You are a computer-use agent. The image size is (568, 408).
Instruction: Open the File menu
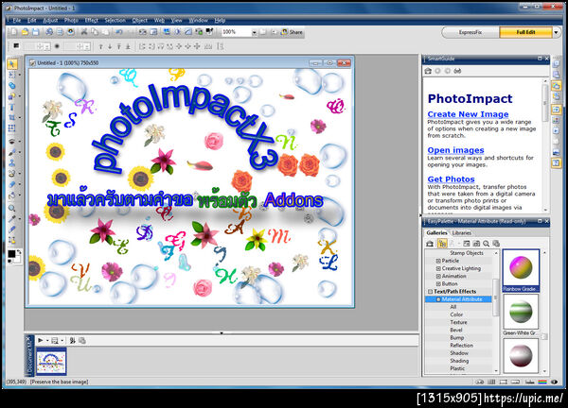(17, 20)
